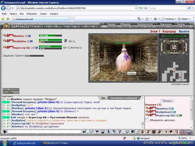Toggle the Обновлять автомат. checkbox

[147, 120]
